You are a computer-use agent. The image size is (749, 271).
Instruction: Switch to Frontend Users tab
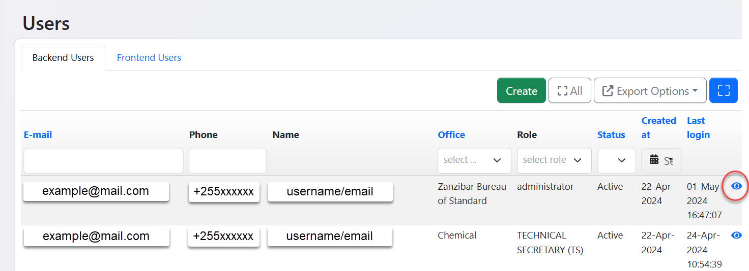point(149,58)
